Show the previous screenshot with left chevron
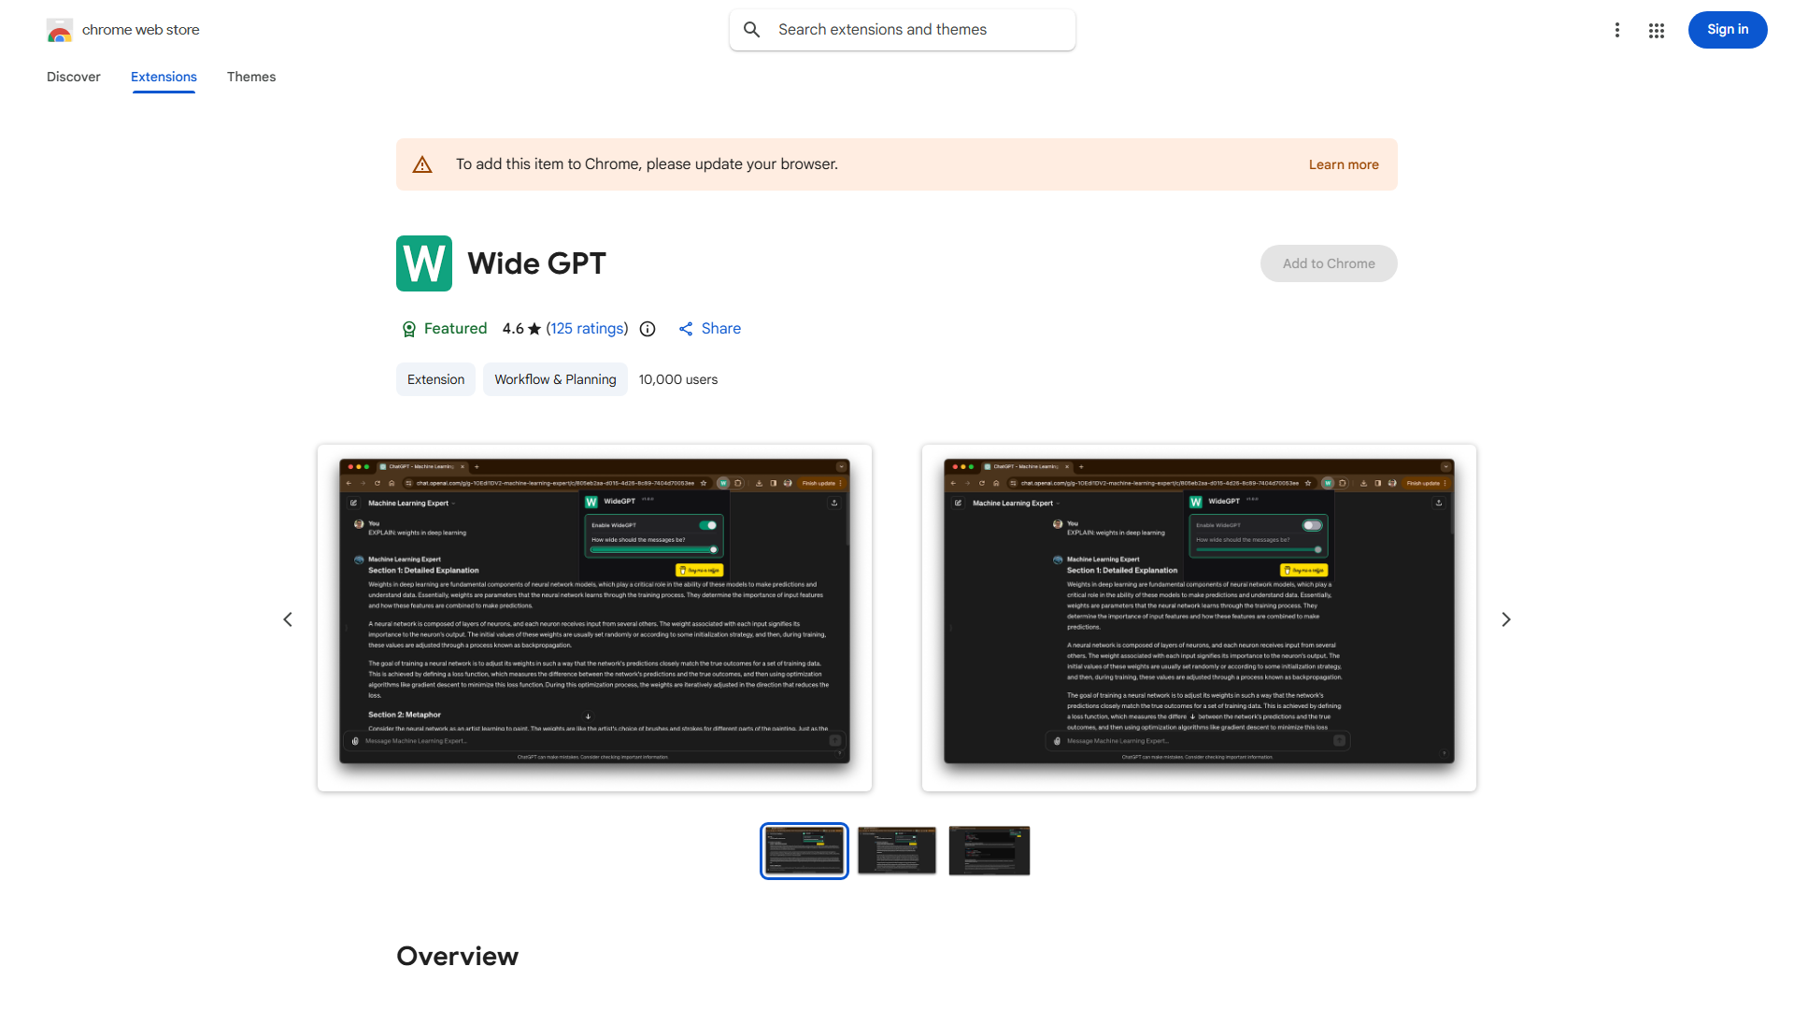This screenshot has height=1009, width=1794. pos(288,619)
